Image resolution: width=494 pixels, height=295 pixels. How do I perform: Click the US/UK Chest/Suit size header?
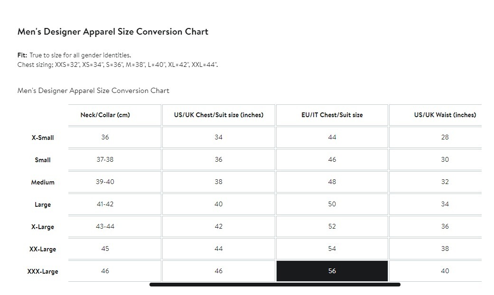coord(218,115)
